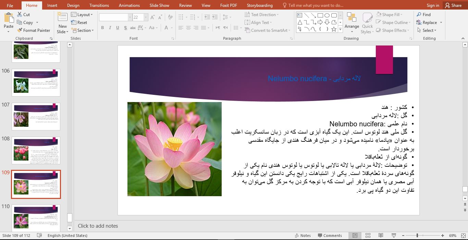468x240 pixels.
Task: Decrease list indent level
Action: click(207, 17)
